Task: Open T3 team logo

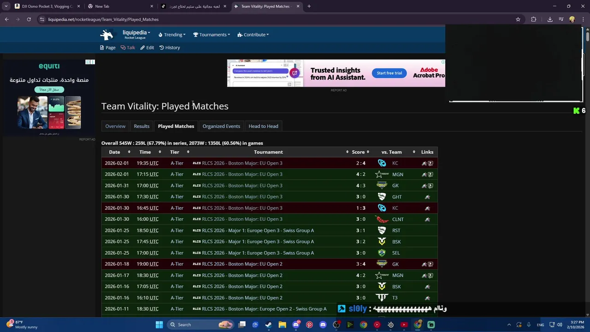Action: click(x=382, y=298)
